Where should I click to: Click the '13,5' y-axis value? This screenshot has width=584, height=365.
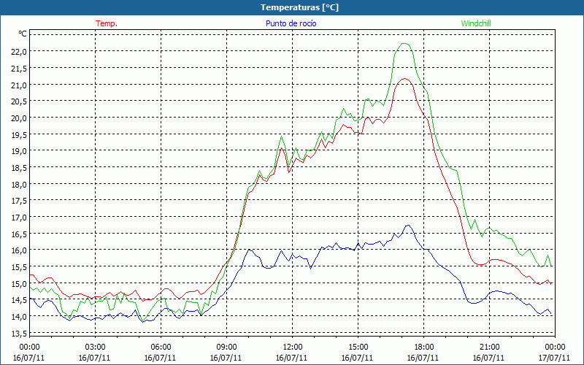click(20, 334)
